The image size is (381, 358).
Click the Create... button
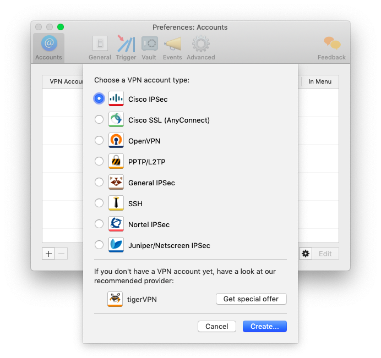265,326
